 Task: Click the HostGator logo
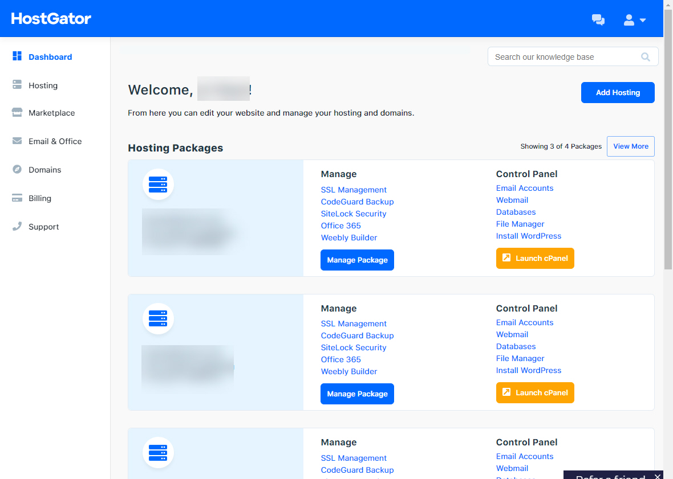pyautogui.click(x=51, y=18)
